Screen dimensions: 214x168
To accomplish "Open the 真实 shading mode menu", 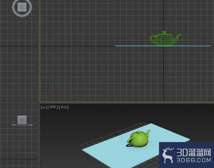I will click(64, 107).
